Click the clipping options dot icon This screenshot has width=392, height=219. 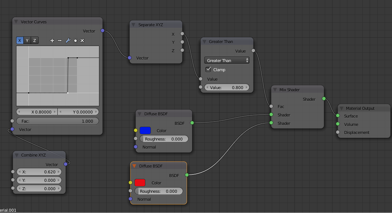pyautogui.click(x=75, y=41)
